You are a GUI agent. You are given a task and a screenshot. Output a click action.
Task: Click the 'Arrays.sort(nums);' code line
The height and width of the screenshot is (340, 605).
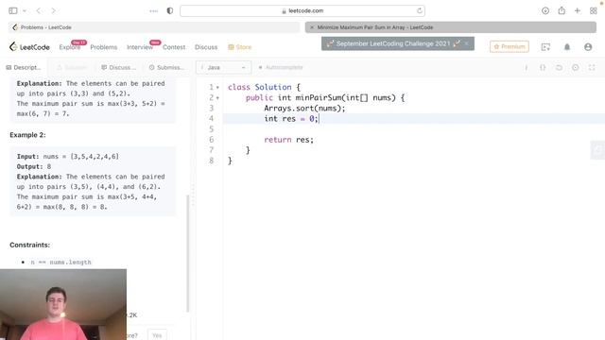(x=304, y=109)
